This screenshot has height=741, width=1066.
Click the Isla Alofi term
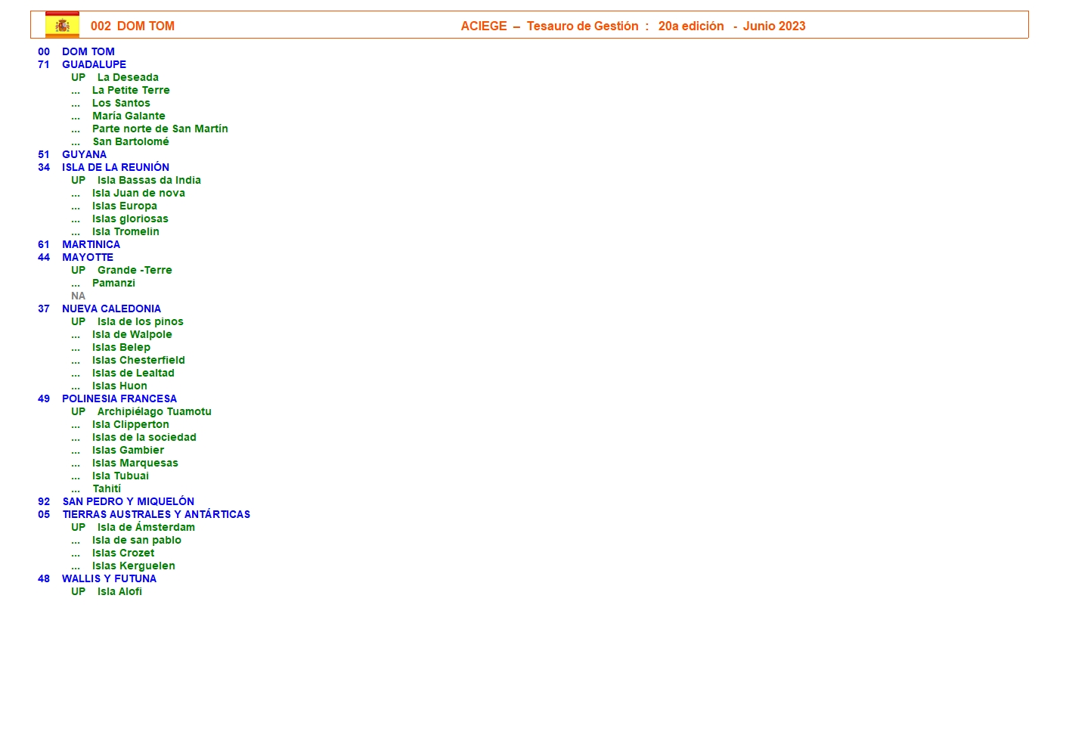tap(119, 591)
